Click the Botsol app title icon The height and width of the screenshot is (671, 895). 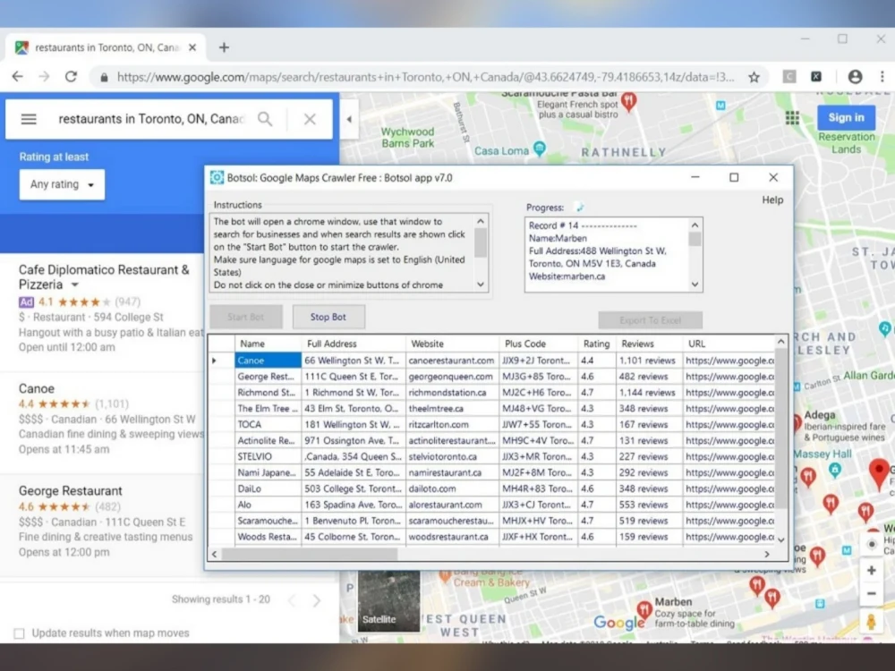pos(217,177)
